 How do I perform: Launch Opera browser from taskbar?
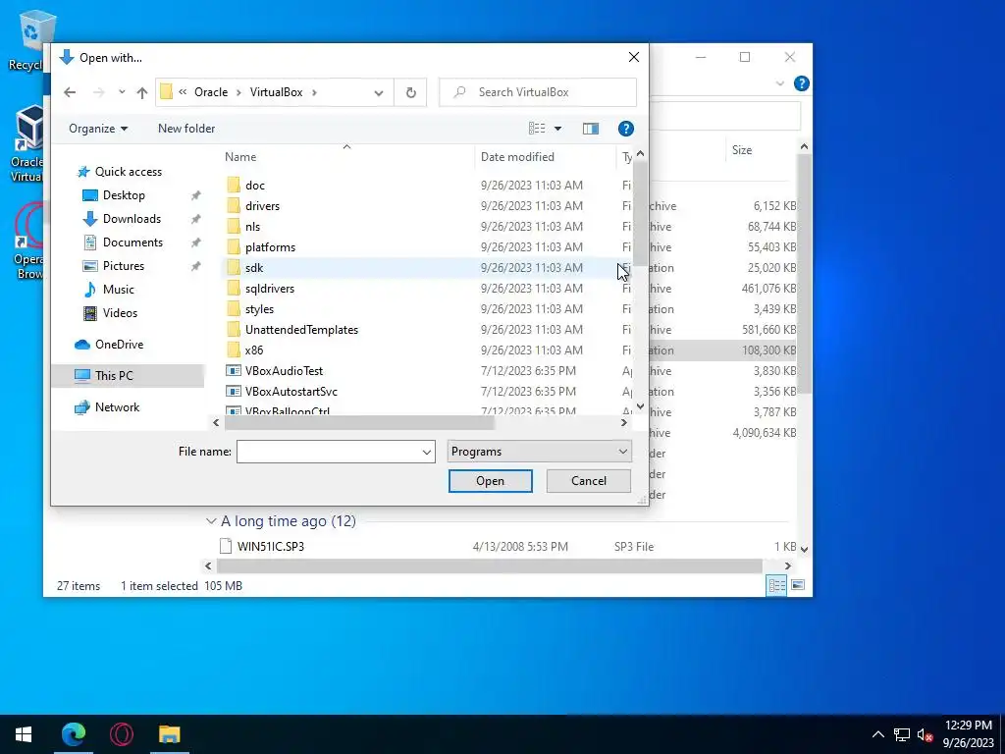121,734
